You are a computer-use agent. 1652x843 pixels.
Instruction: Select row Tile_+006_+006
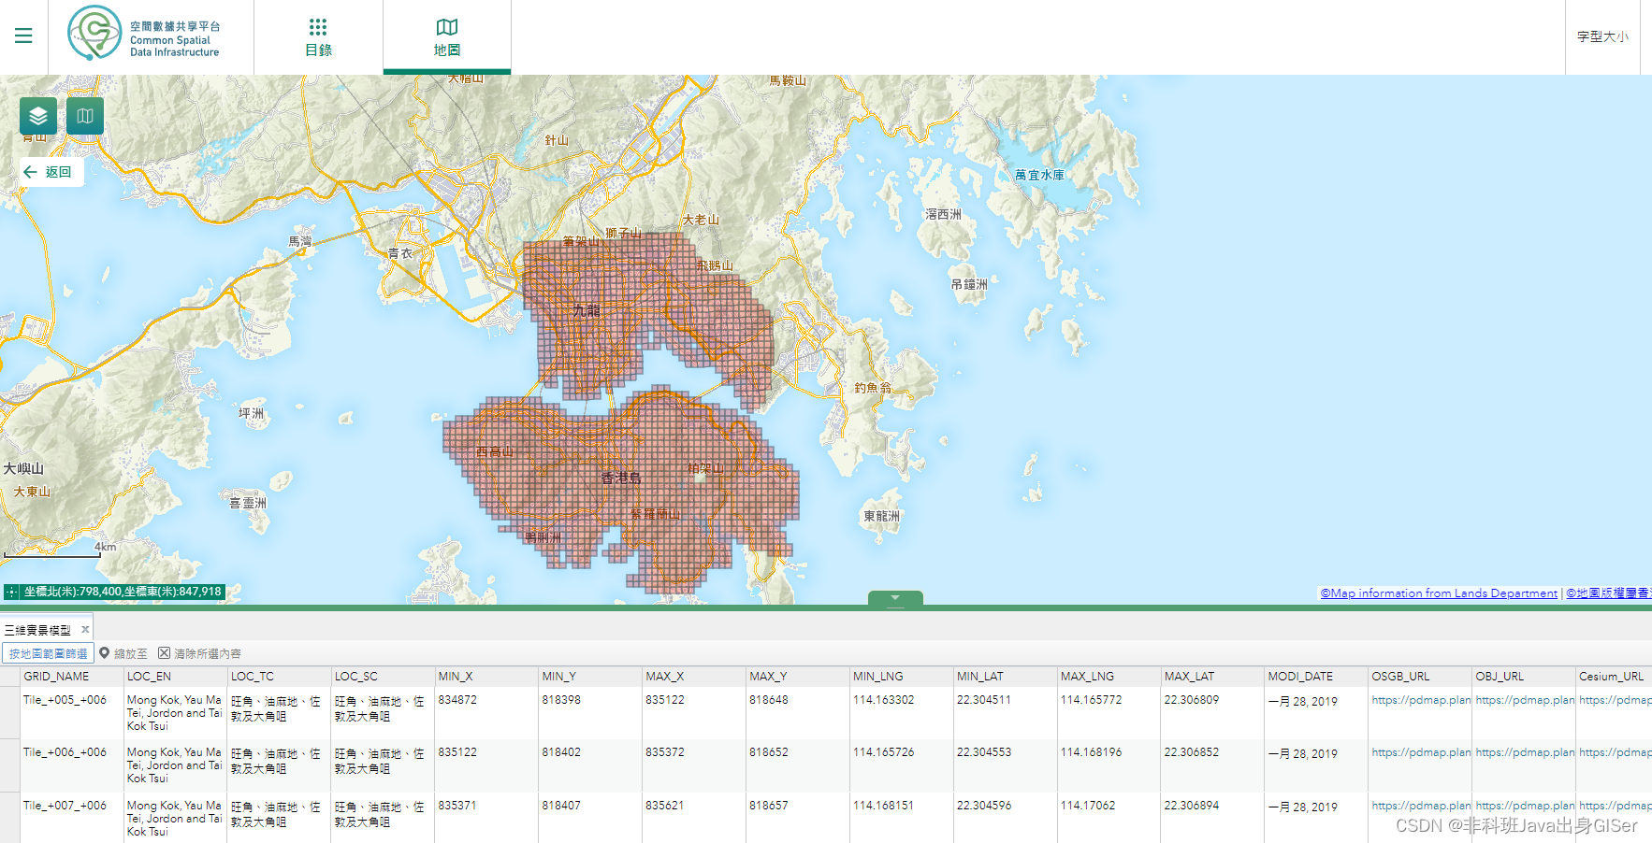[826, 765]
